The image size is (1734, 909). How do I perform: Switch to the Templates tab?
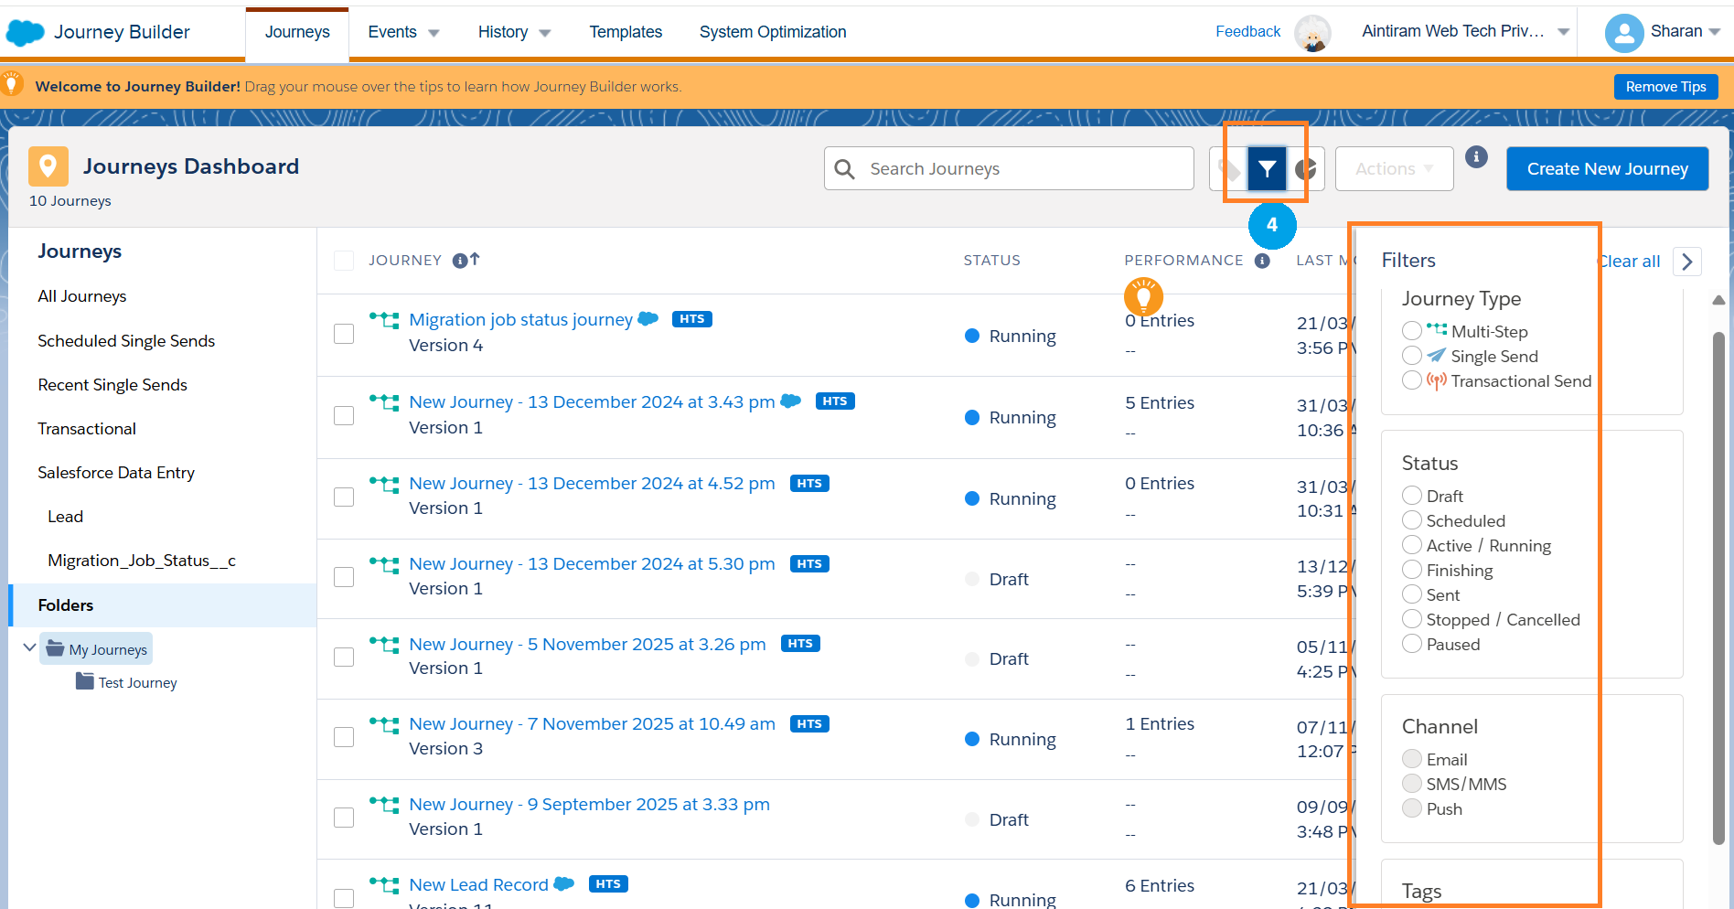(626, 32)
